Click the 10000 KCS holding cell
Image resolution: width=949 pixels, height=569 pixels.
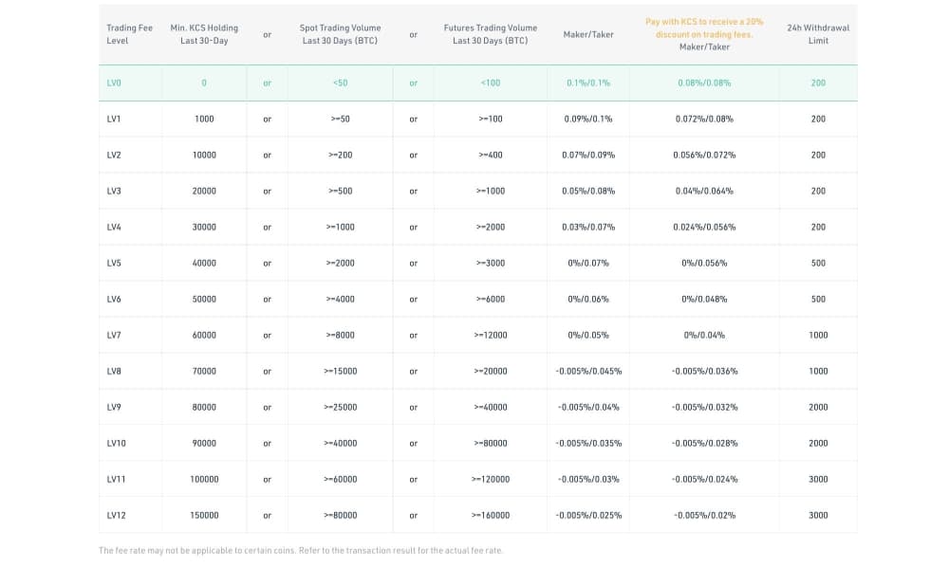tap(204, 155)
